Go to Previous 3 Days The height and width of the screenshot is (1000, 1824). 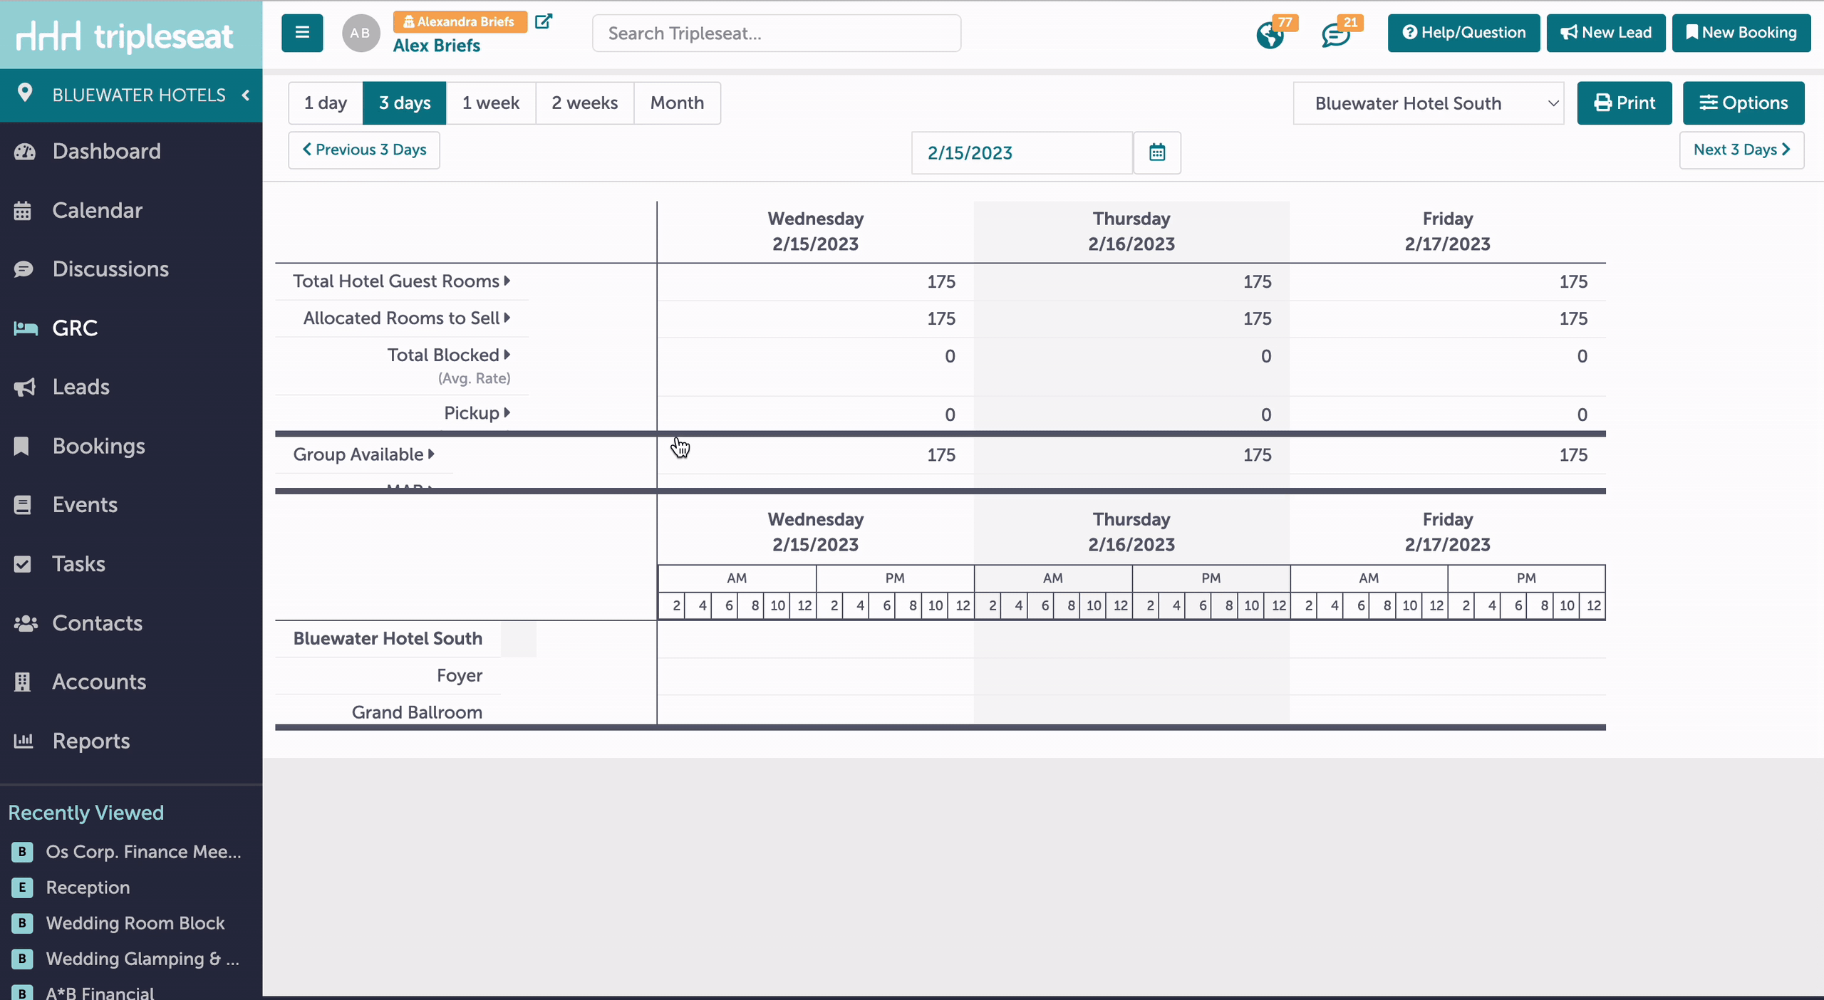click(x=364, y=150)
